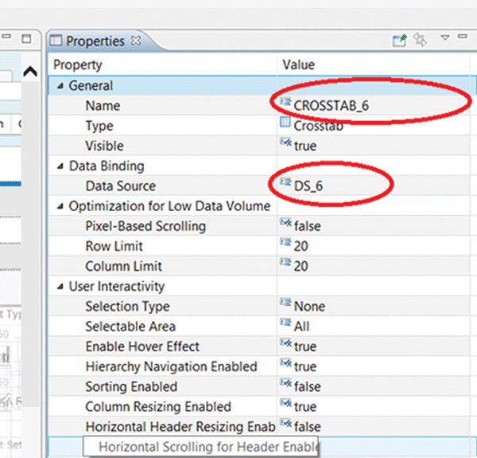
Task: Edit the Name value CROSSTAB_6
Action: pos(332,105)
